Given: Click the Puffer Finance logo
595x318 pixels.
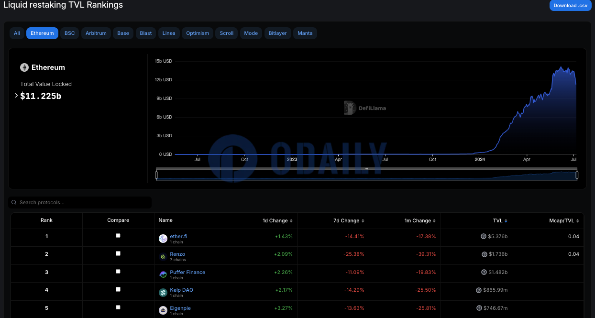Looking at the screenshot, I should pos(163,274).
